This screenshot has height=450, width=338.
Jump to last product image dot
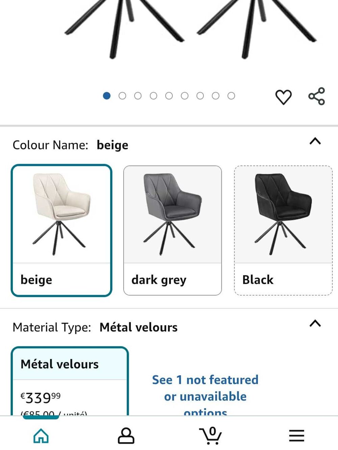click(x=231, y=96)
